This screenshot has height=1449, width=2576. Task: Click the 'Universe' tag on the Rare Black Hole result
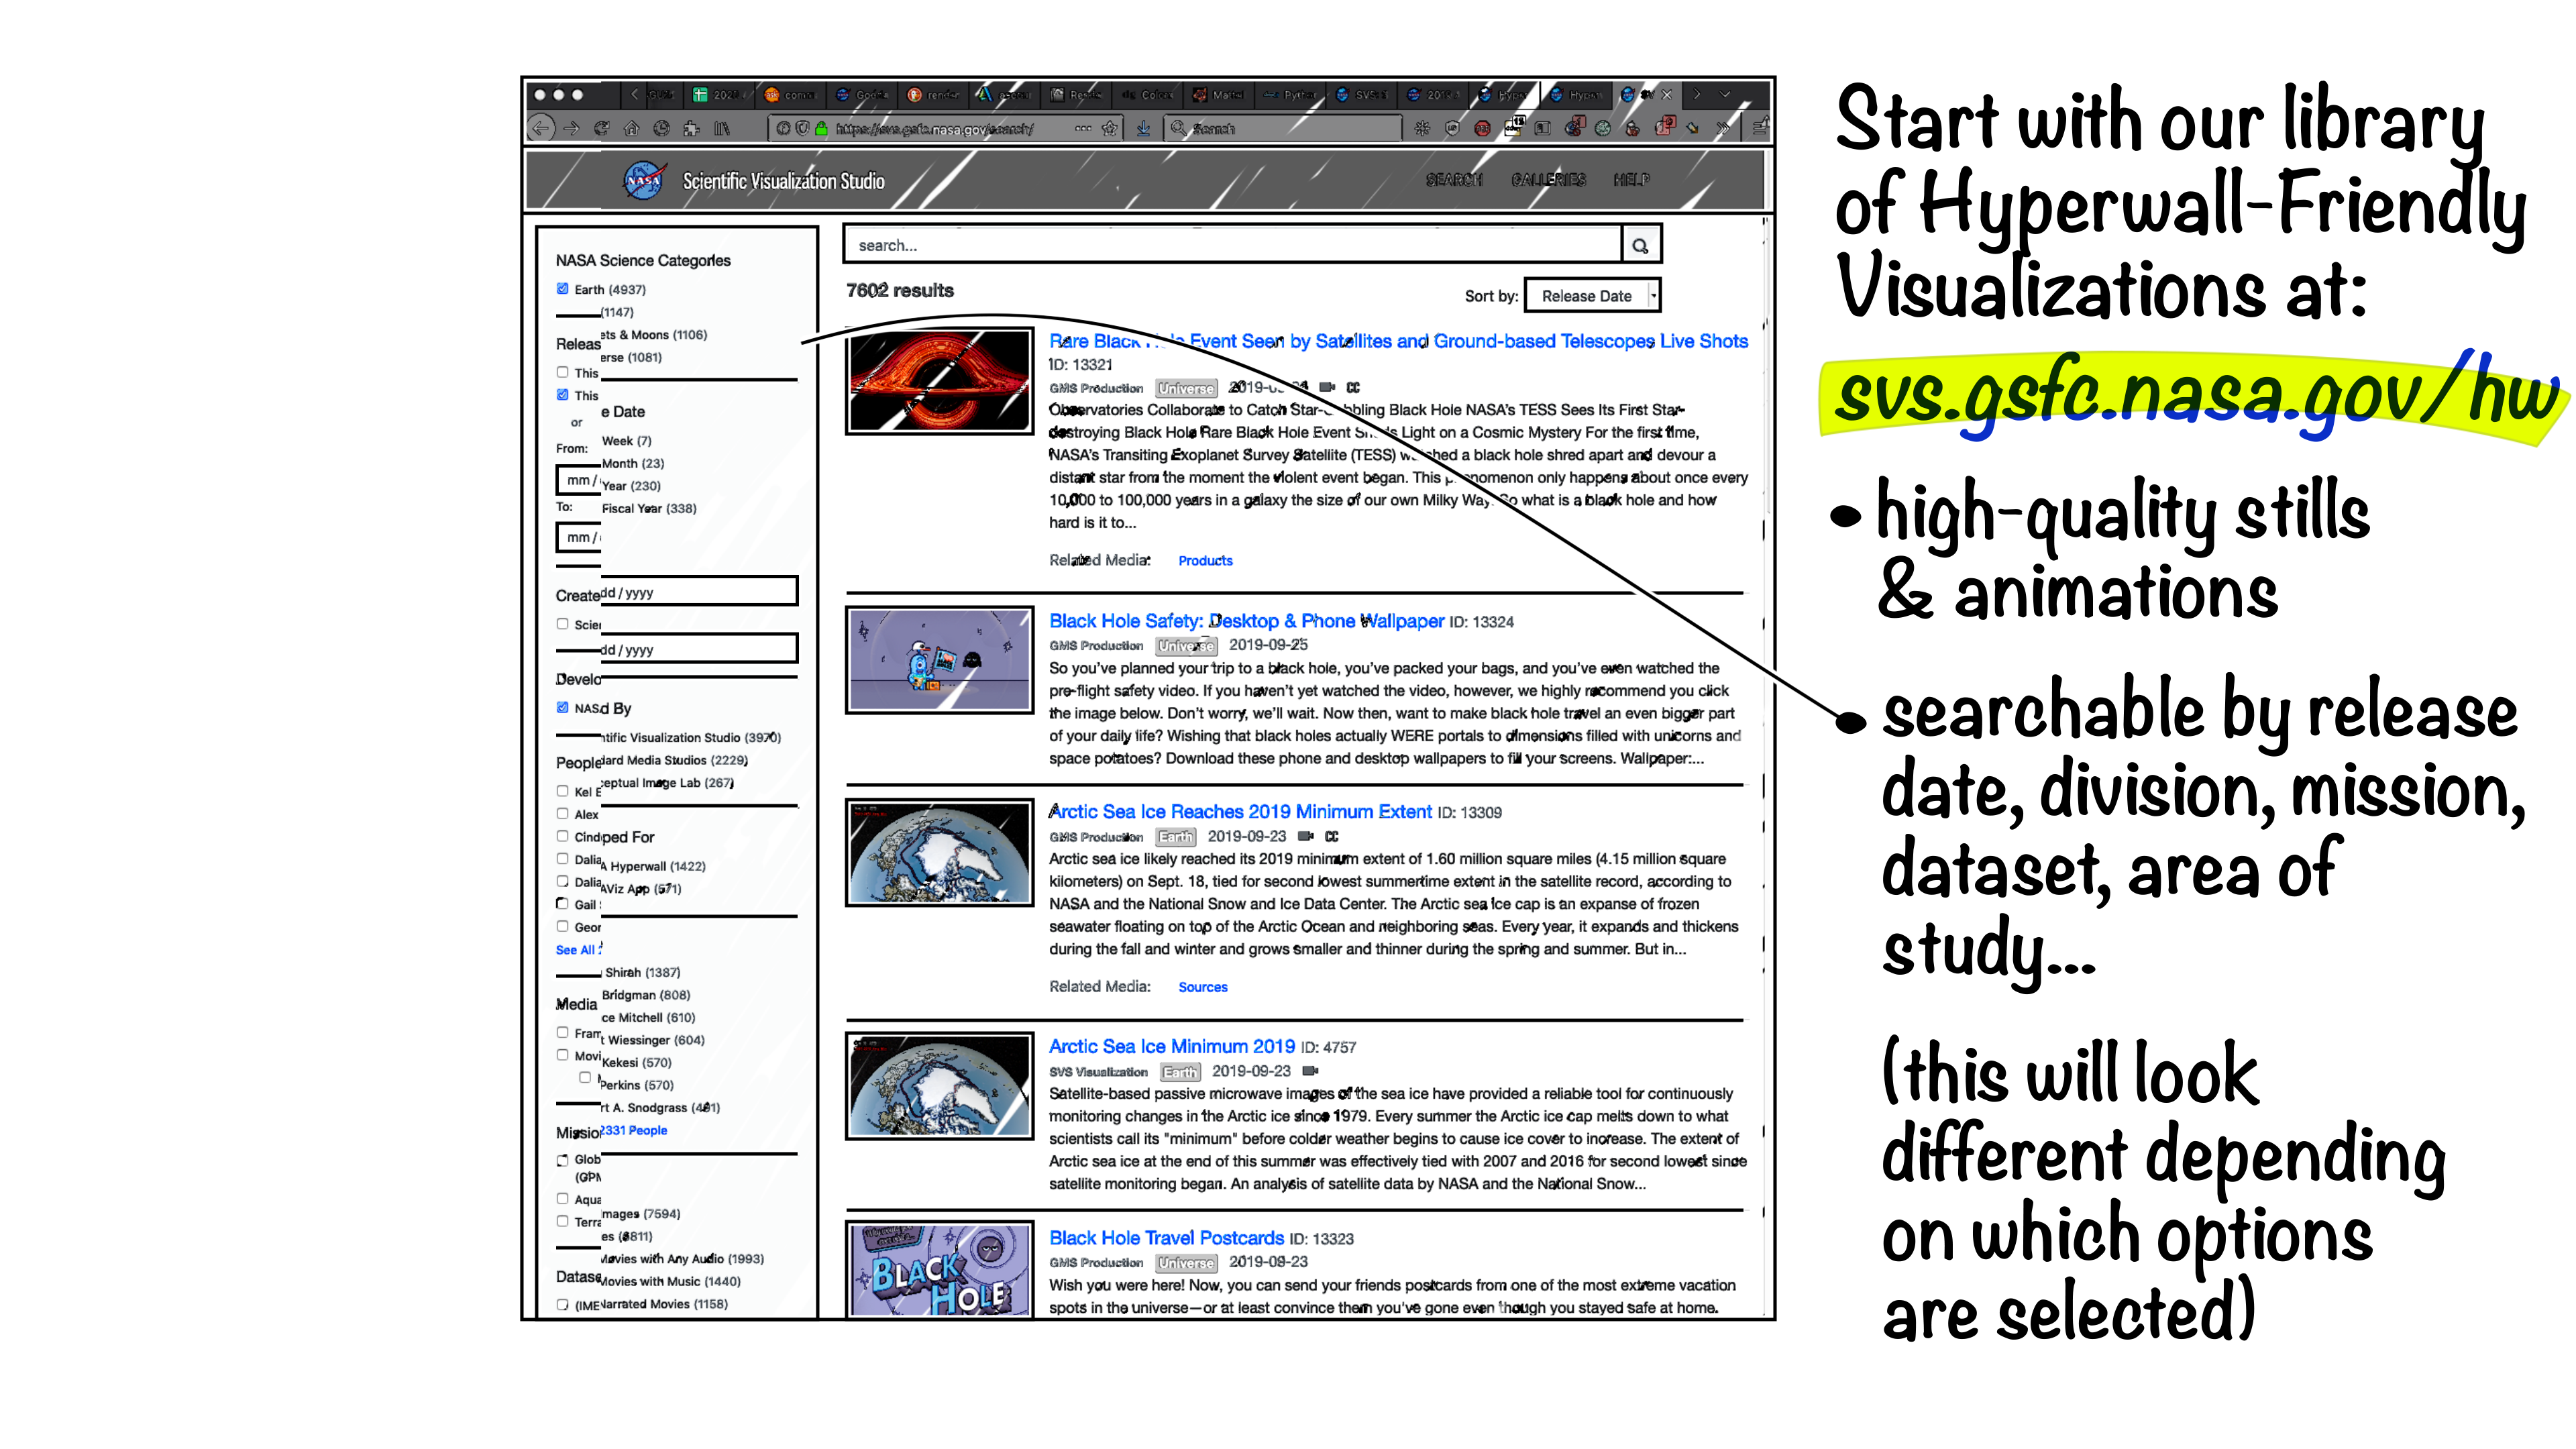pyautogui.click(x=1186, y=388)
